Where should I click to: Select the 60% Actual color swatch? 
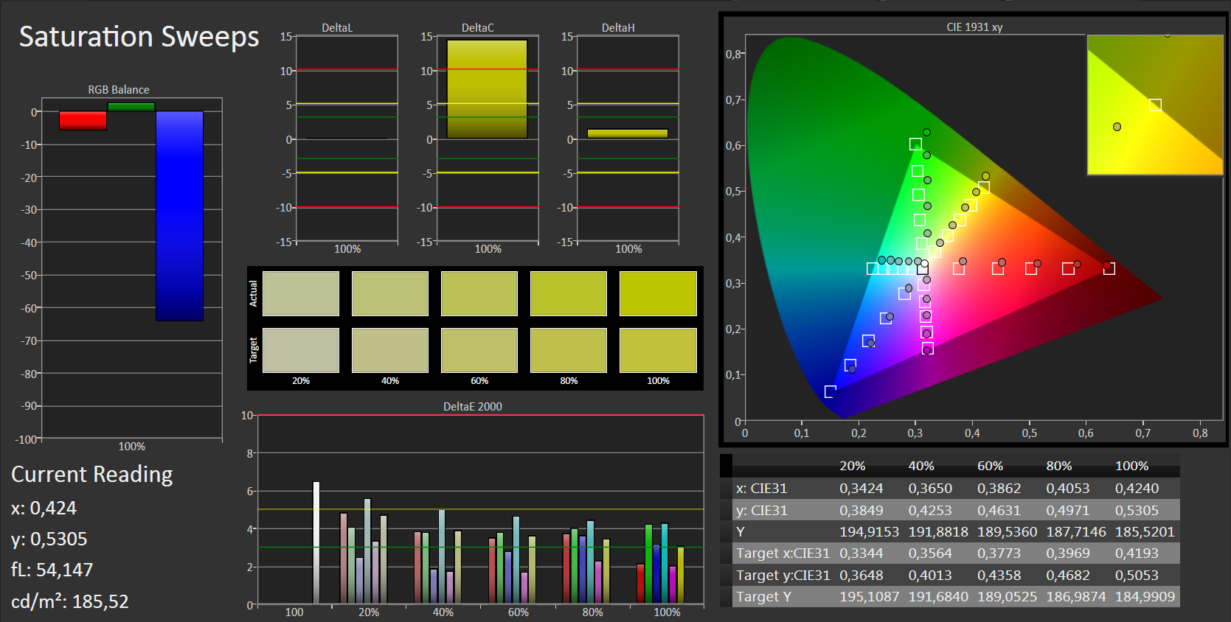pyautogui.click(x=479, y=293)
